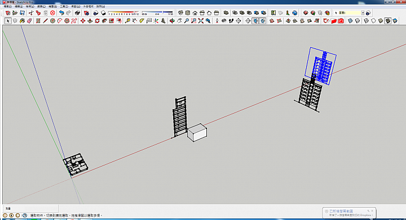Select the Arc drawing tool
The height and width of the screenshot is (220, 406).
pyautogui.click(x=60, y=21)
